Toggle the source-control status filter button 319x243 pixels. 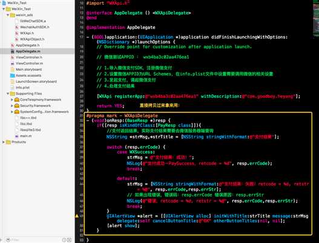70,240
